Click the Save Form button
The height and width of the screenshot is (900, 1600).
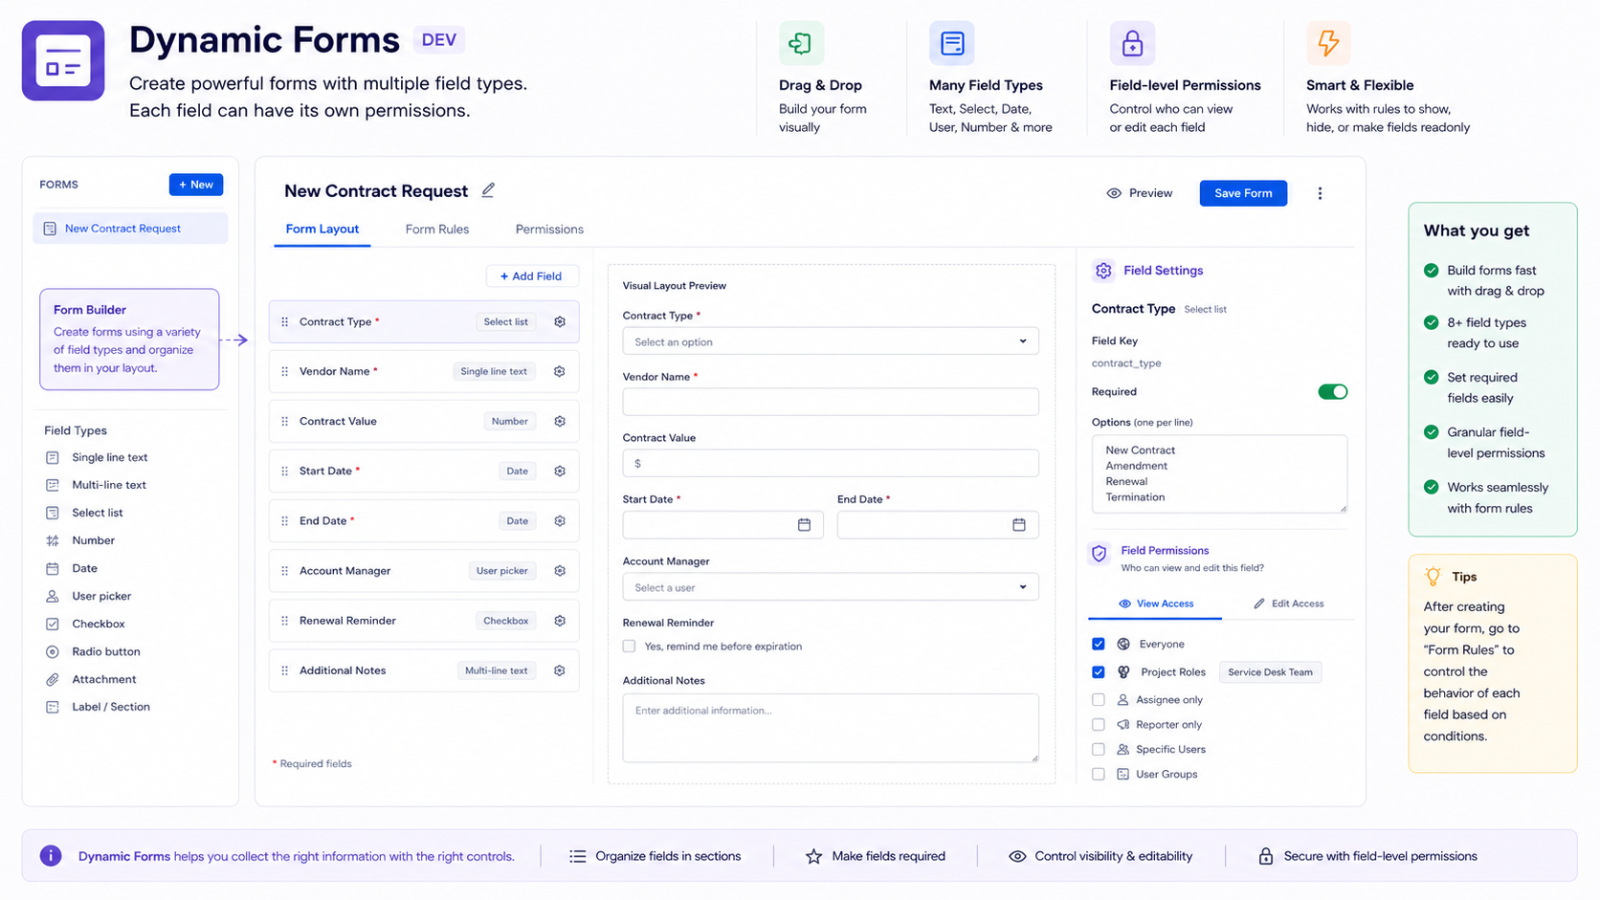pos(1243,193)
